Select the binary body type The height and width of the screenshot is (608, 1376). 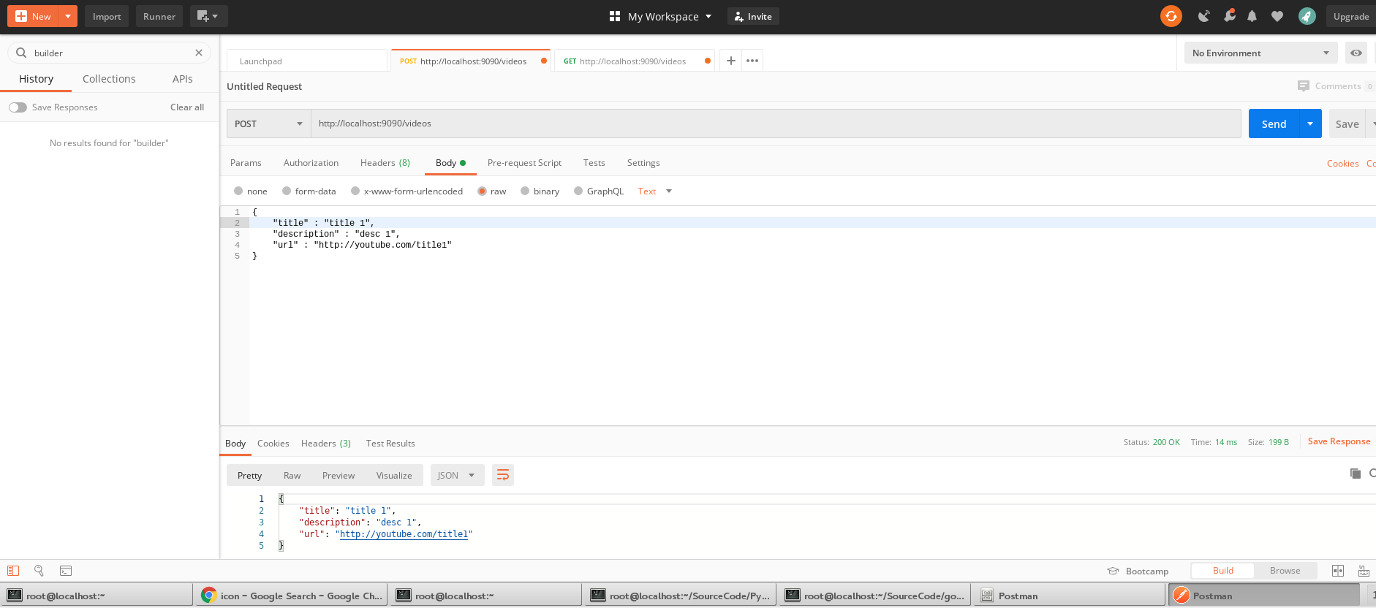pos(525,191)
